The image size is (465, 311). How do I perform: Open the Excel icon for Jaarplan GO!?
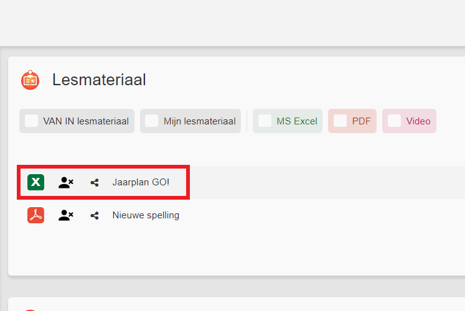pos(36,182)
